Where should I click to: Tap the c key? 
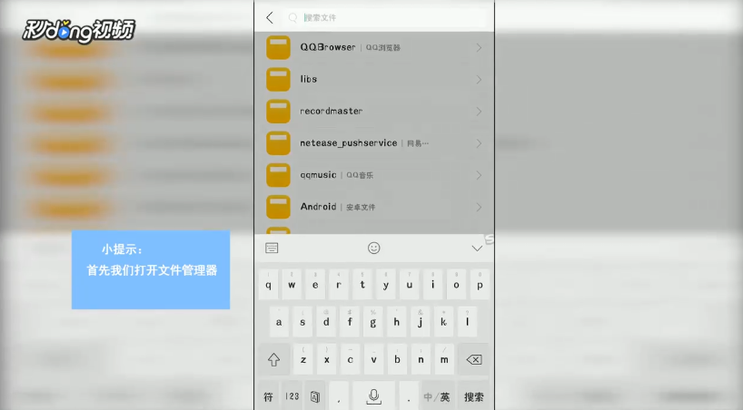click(x=351, y=359)
